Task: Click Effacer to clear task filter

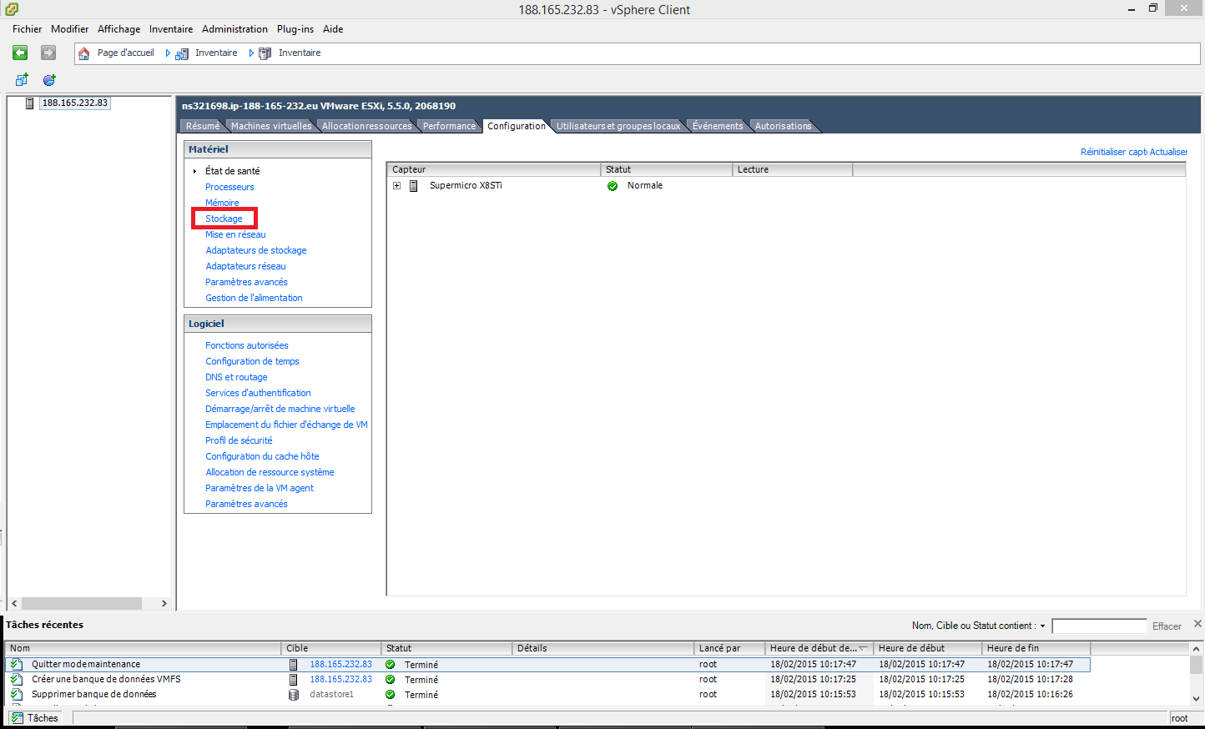Action: [x=1167, y=626]
